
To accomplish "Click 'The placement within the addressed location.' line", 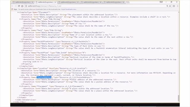I will pyautogui.click(x=69, y=15).
